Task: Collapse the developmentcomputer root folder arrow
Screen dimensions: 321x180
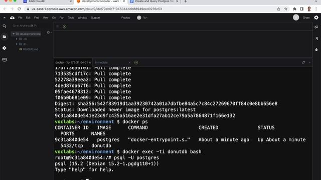Action: click(14, 34)
